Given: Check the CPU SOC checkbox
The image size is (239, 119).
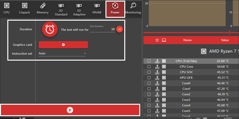Looking at the screenshot, I should tap(149, 72).
